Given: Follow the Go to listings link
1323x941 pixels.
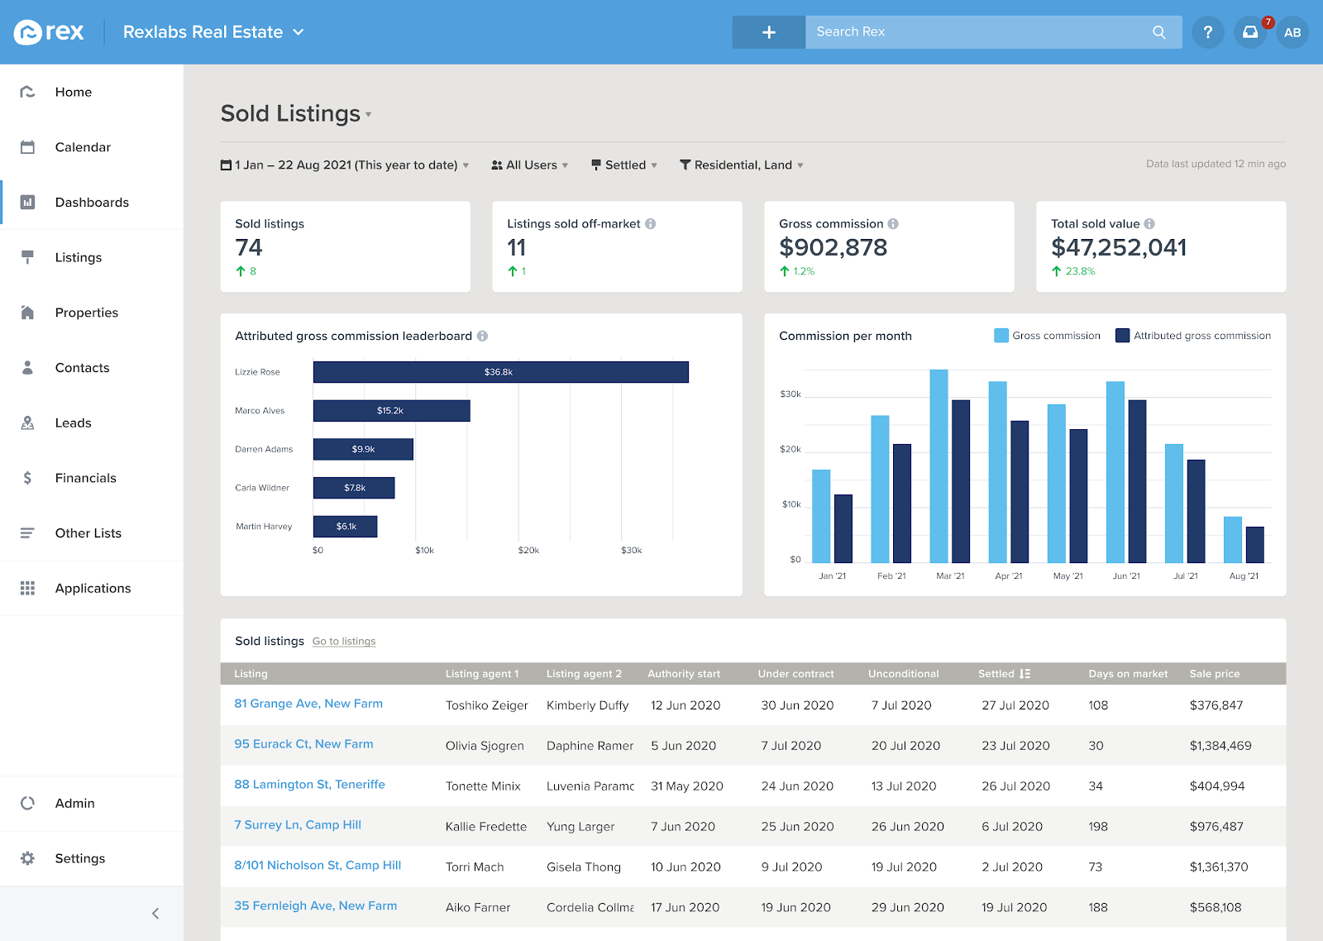Looking at the screenshot, I should 344,642.
